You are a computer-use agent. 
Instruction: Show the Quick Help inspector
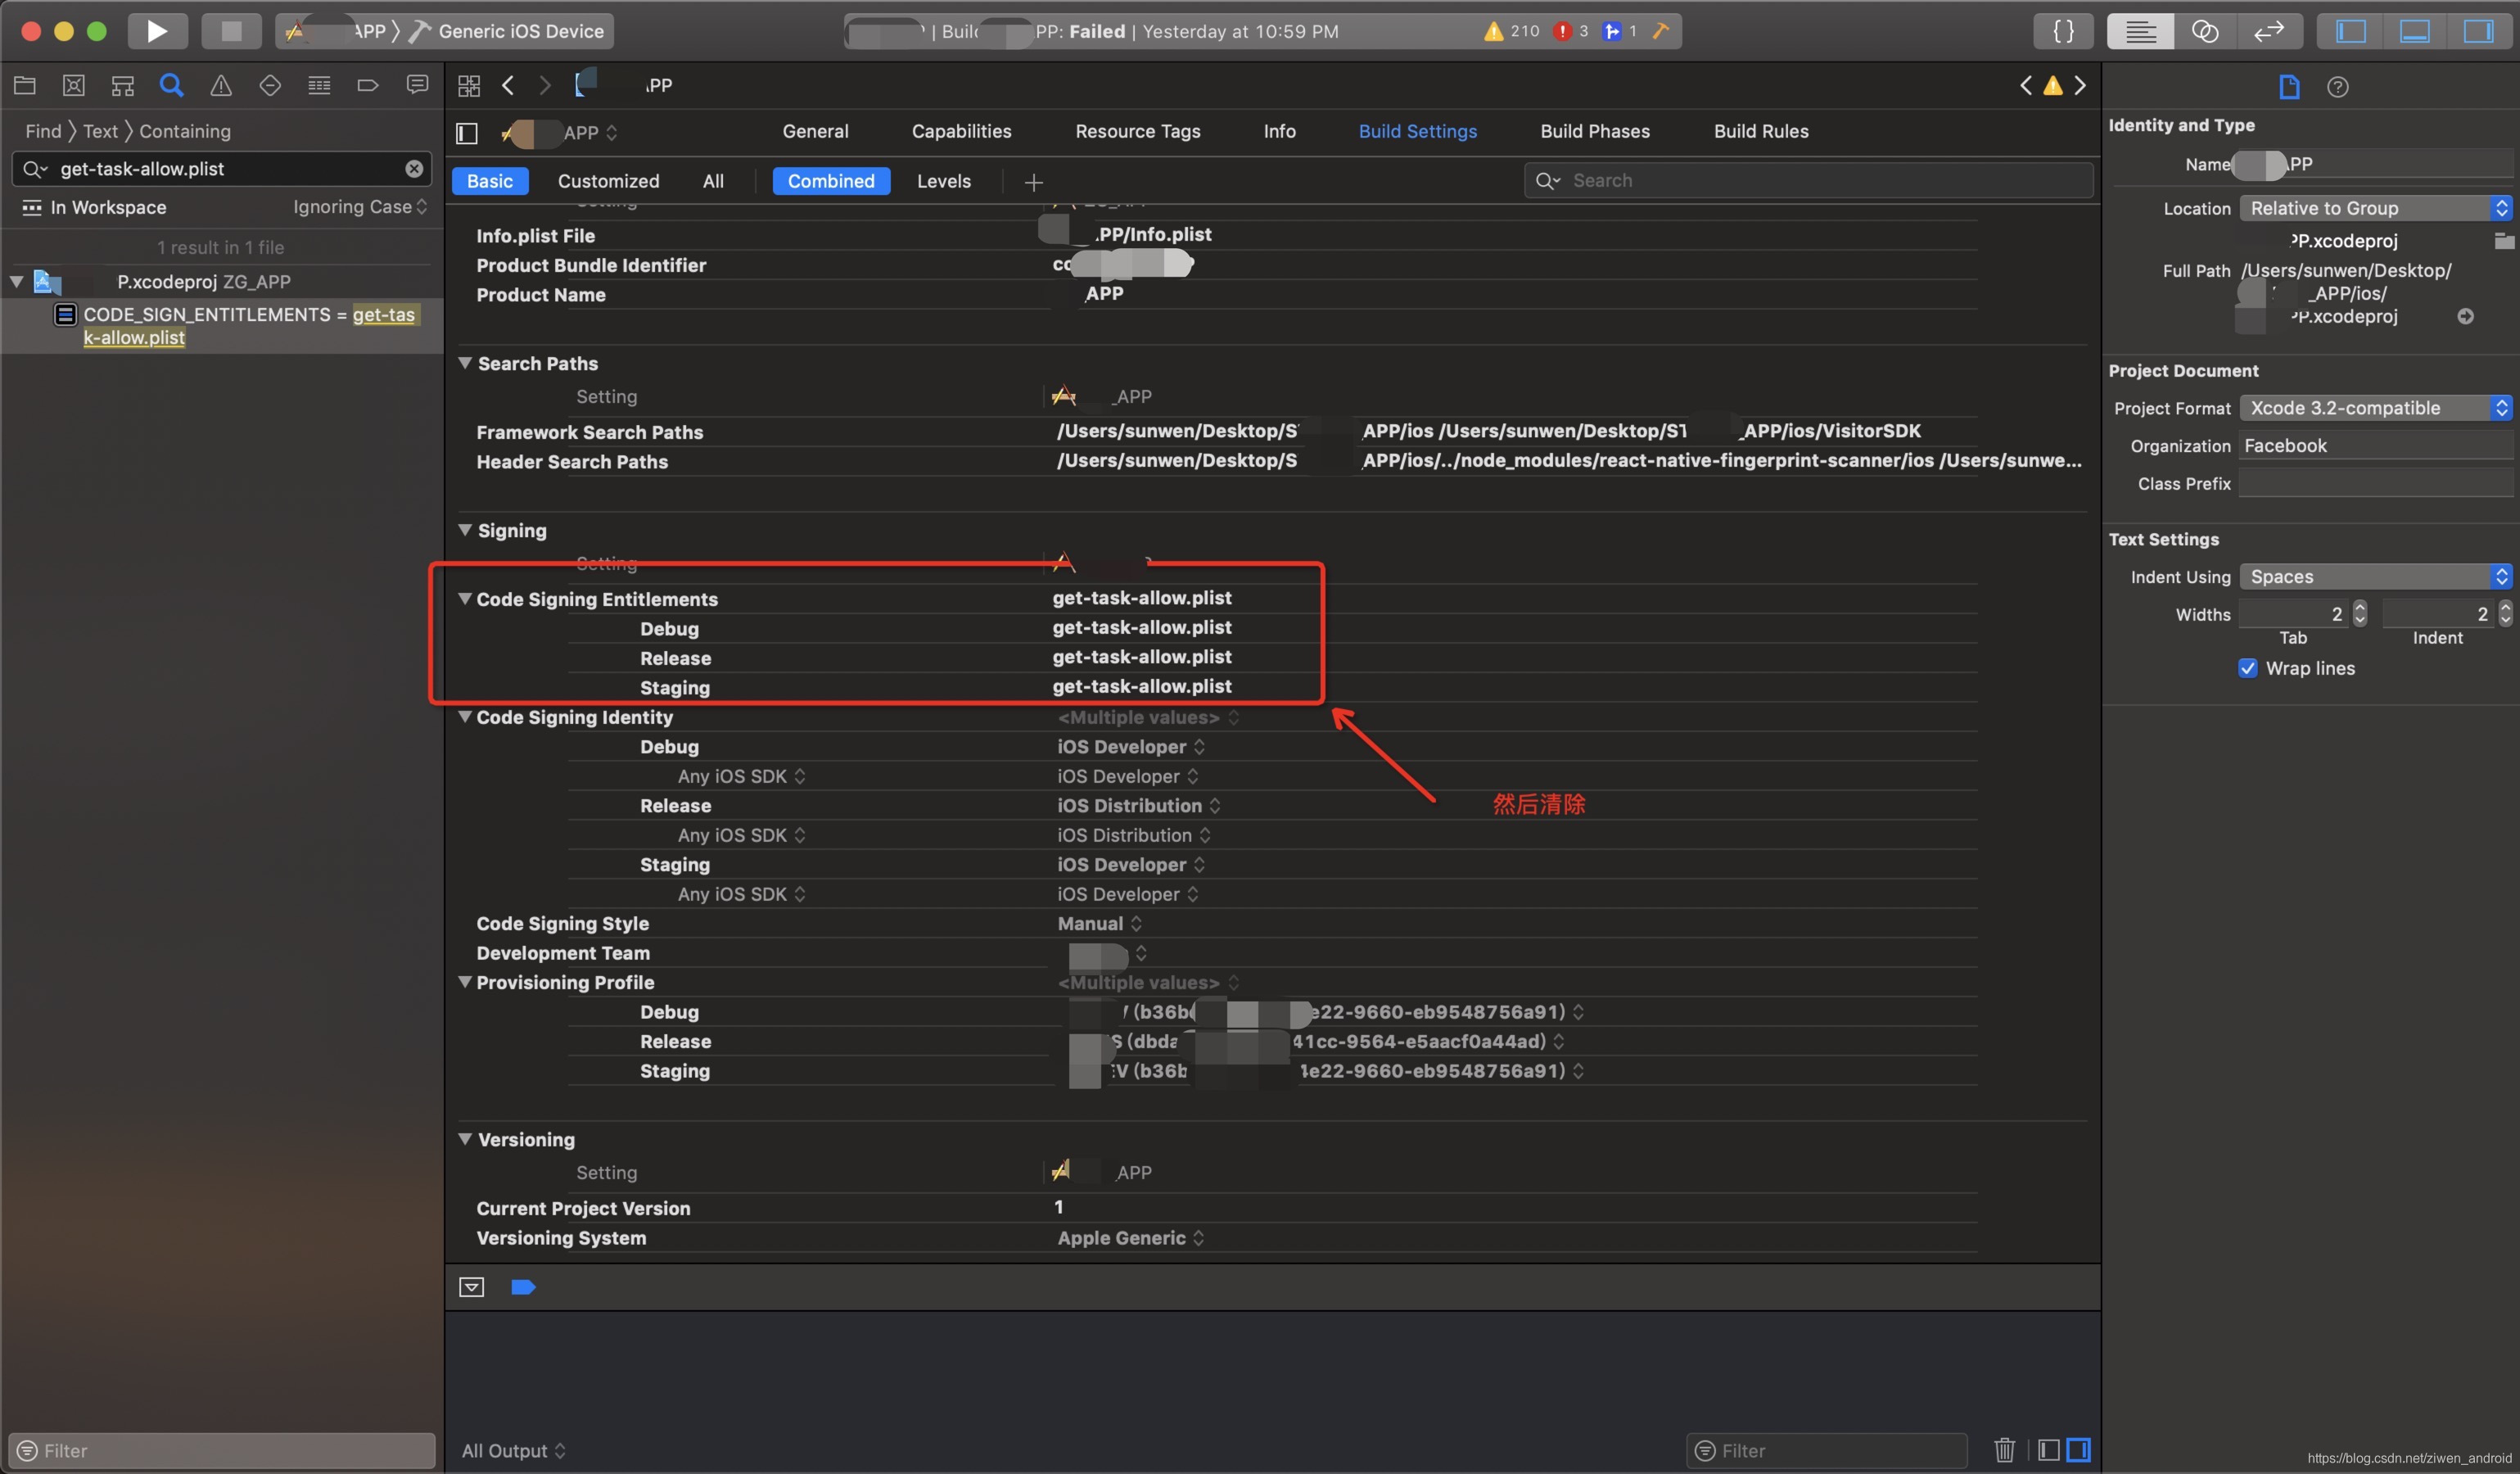(x=2337, y=87)
